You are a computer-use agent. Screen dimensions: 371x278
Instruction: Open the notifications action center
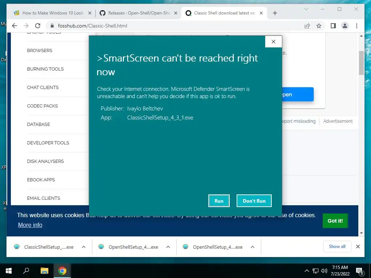tap(359, 271)
